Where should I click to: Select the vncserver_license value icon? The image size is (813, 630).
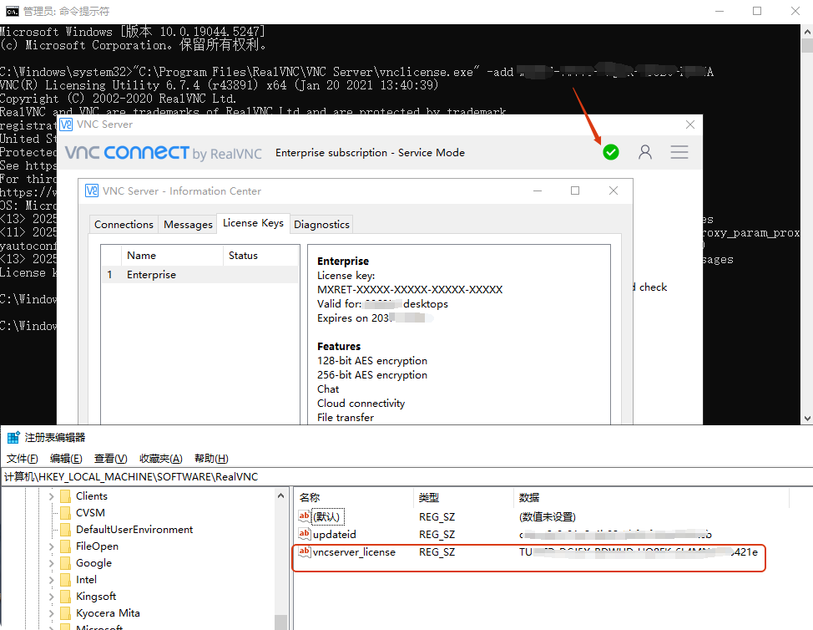305,551
